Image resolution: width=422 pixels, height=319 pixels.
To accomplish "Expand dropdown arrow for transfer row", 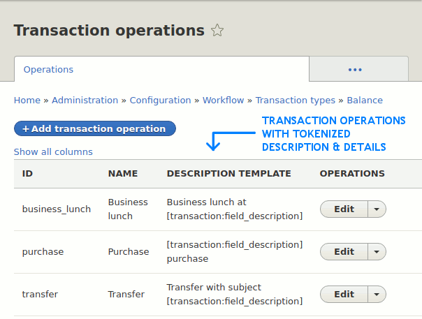I will 377,294.
